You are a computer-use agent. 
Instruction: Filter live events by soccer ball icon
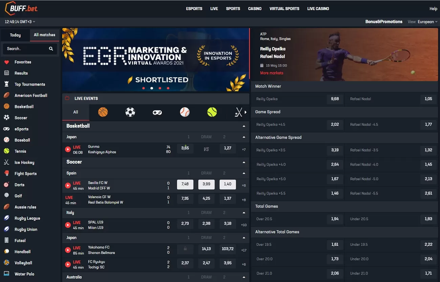130,112
